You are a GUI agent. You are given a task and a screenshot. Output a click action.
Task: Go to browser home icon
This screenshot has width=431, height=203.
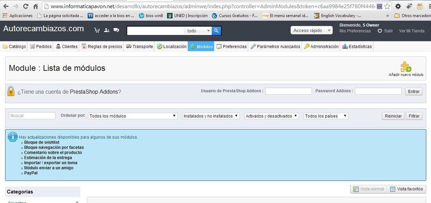coord(35,6)
